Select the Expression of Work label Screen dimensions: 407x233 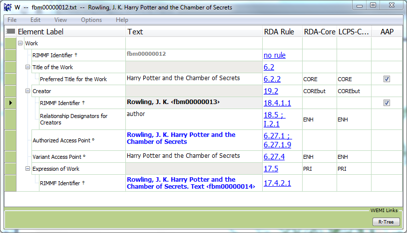tap(56, 169)
